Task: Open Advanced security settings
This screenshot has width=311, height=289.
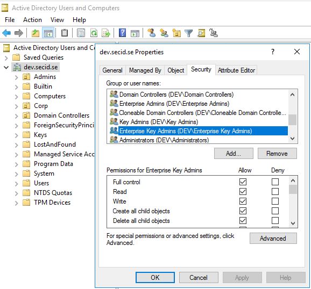Action: [273, 239]
